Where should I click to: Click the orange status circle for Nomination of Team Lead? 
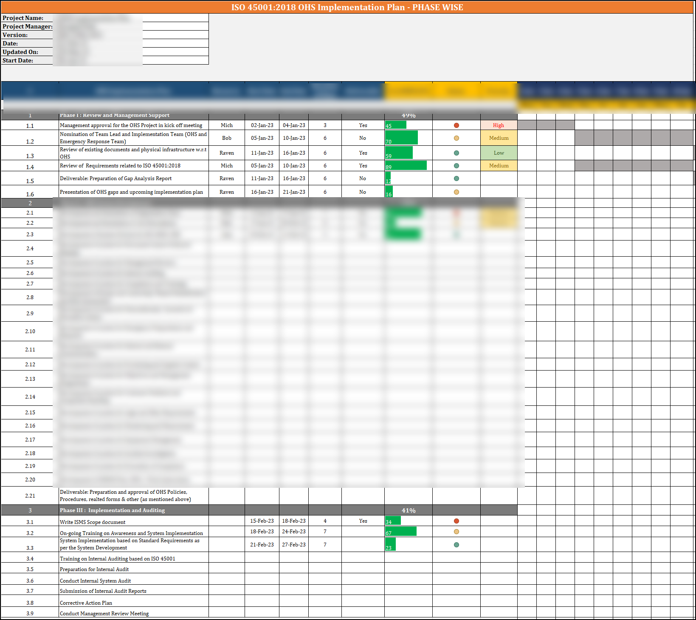tap(456, 138)
